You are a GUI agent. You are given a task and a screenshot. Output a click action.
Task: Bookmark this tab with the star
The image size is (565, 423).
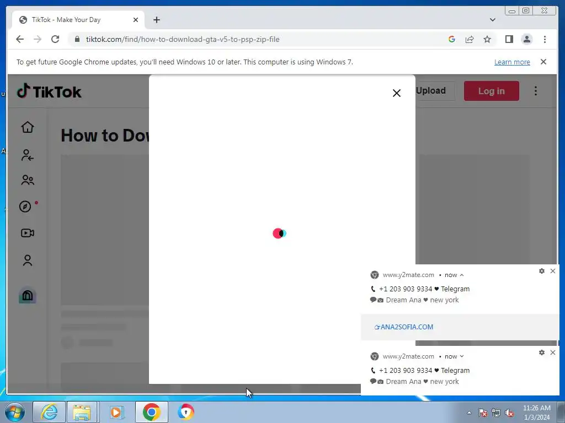coord(487,39)
